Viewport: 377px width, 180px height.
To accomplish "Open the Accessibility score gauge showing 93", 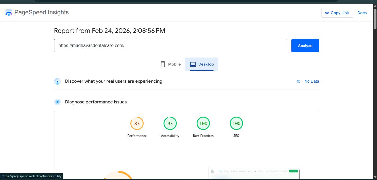I will pos(170,123).
